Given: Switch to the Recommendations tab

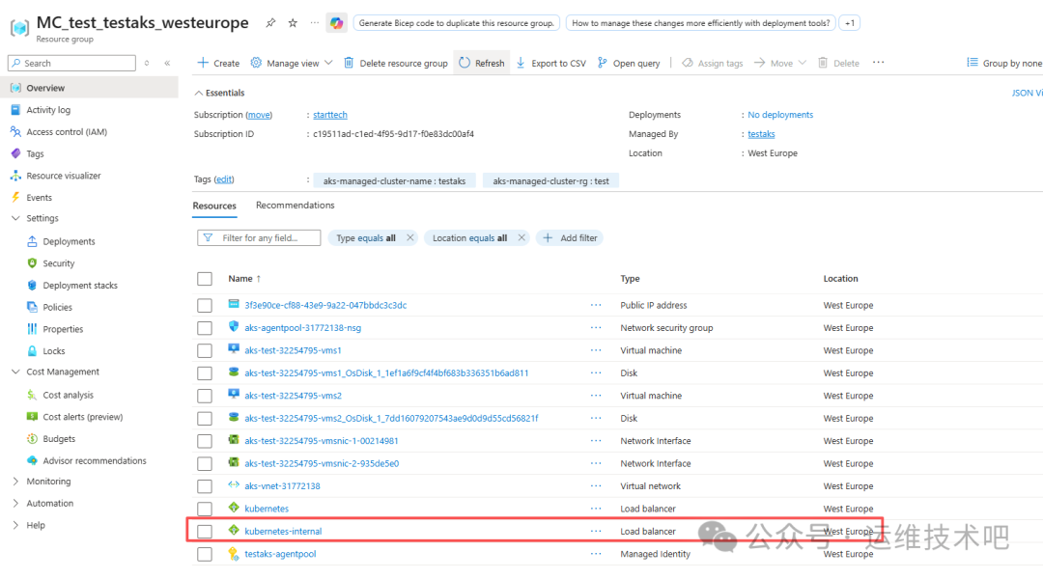Looking at the screenshot, I should [x=295, y=205].
